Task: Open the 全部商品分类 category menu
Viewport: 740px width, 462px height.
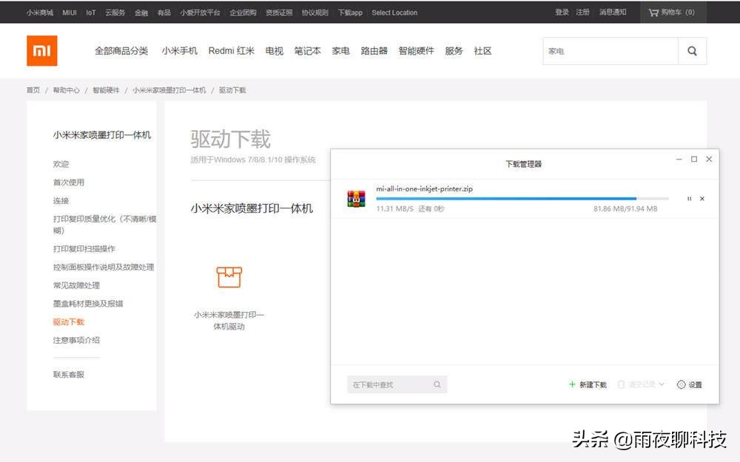Action: pyautogui.click(x=121, y=51)
